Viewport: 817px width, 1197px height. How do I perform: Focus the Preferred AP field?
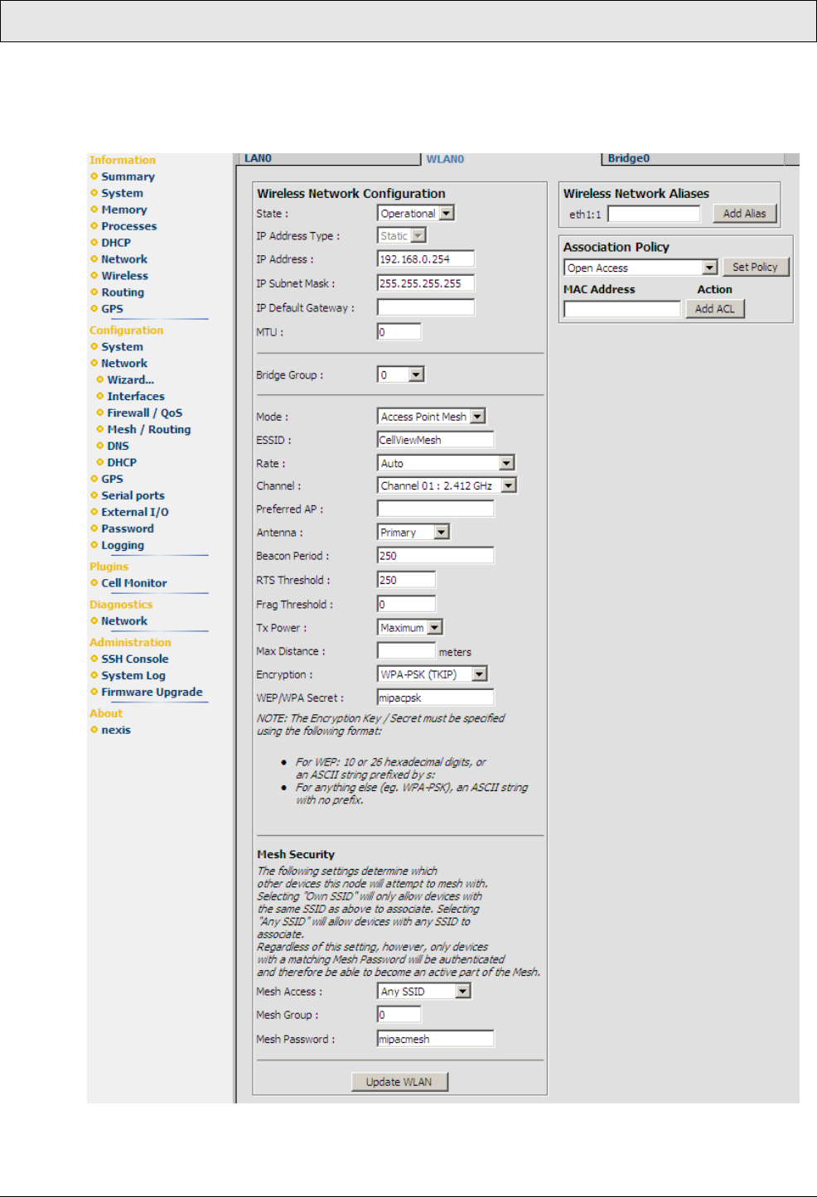click(x=436, y=509)
